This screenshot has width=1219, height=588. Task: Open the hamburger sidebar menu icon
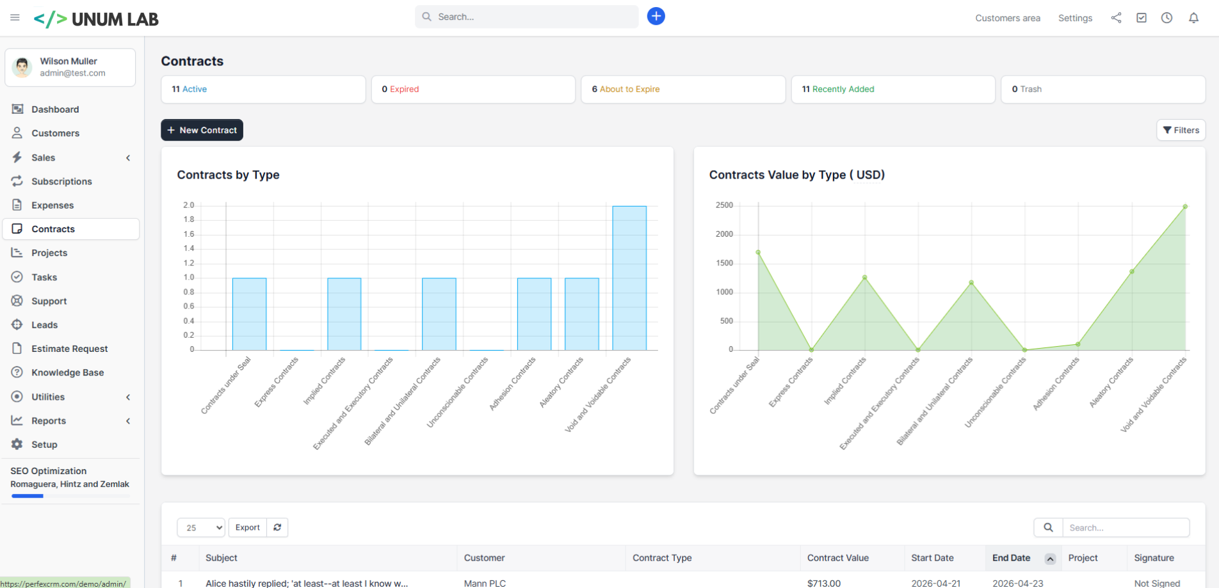(x=15, y=17)
